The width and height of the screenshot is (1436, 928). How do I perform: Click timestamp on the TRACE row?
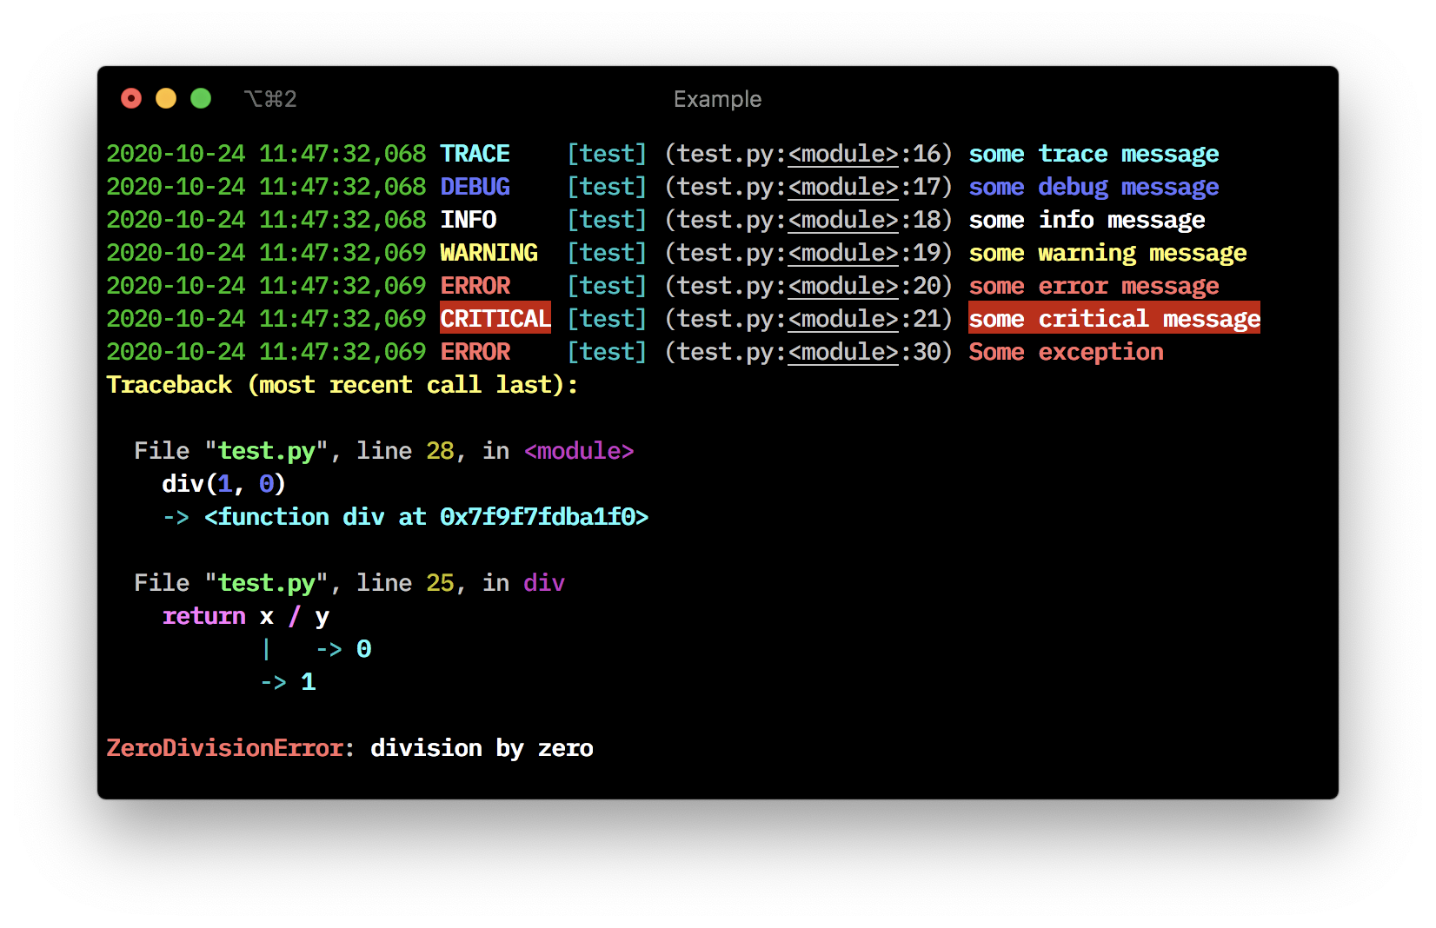[266, 154]
